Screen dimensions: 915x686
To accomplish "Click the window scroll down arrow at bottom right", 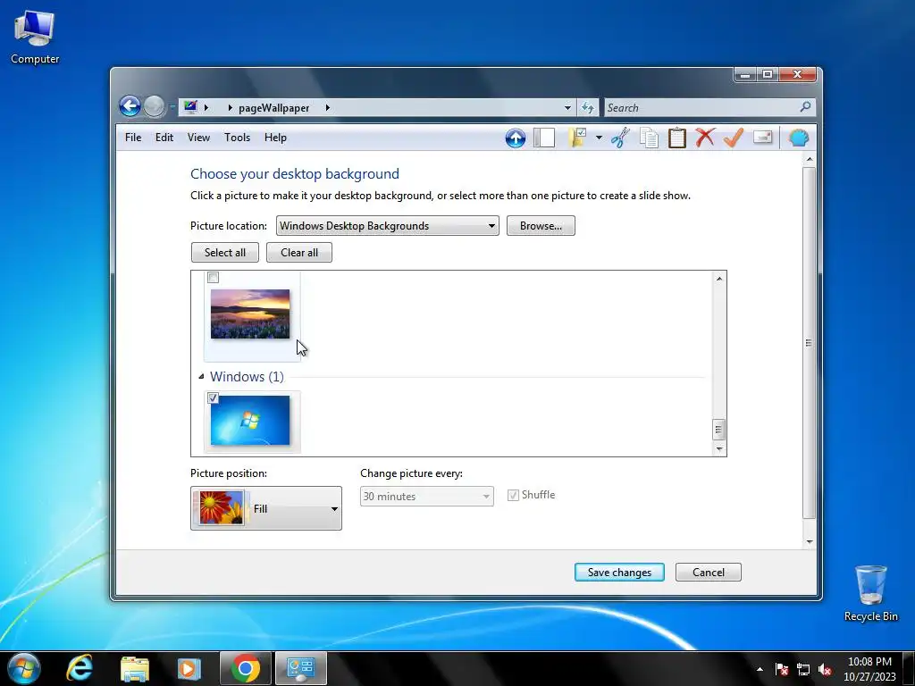I will (x=809, y=542).
